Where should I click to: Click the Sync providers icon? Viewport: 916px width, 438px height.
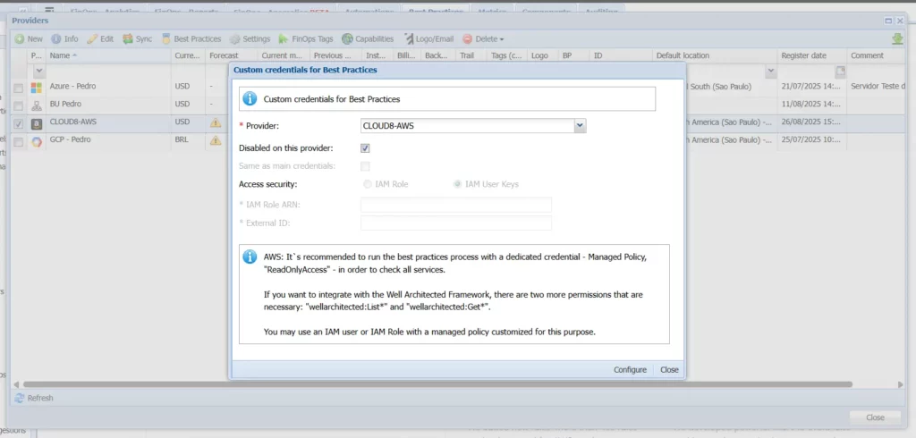pos(129,39)
